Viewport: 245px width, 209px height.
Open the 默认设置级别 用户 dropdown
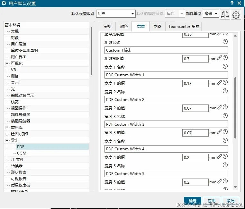click(x=116, y=14)
